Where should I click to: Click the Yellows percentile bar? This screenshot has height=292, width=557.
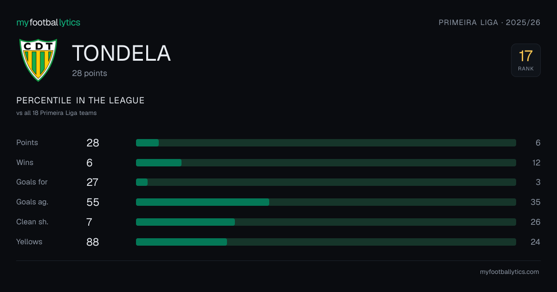coord(326,242)
